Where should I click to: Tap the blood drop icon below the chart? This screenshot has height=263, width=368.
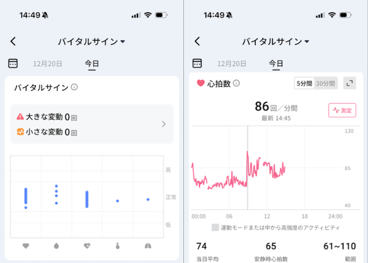(56, 245)
